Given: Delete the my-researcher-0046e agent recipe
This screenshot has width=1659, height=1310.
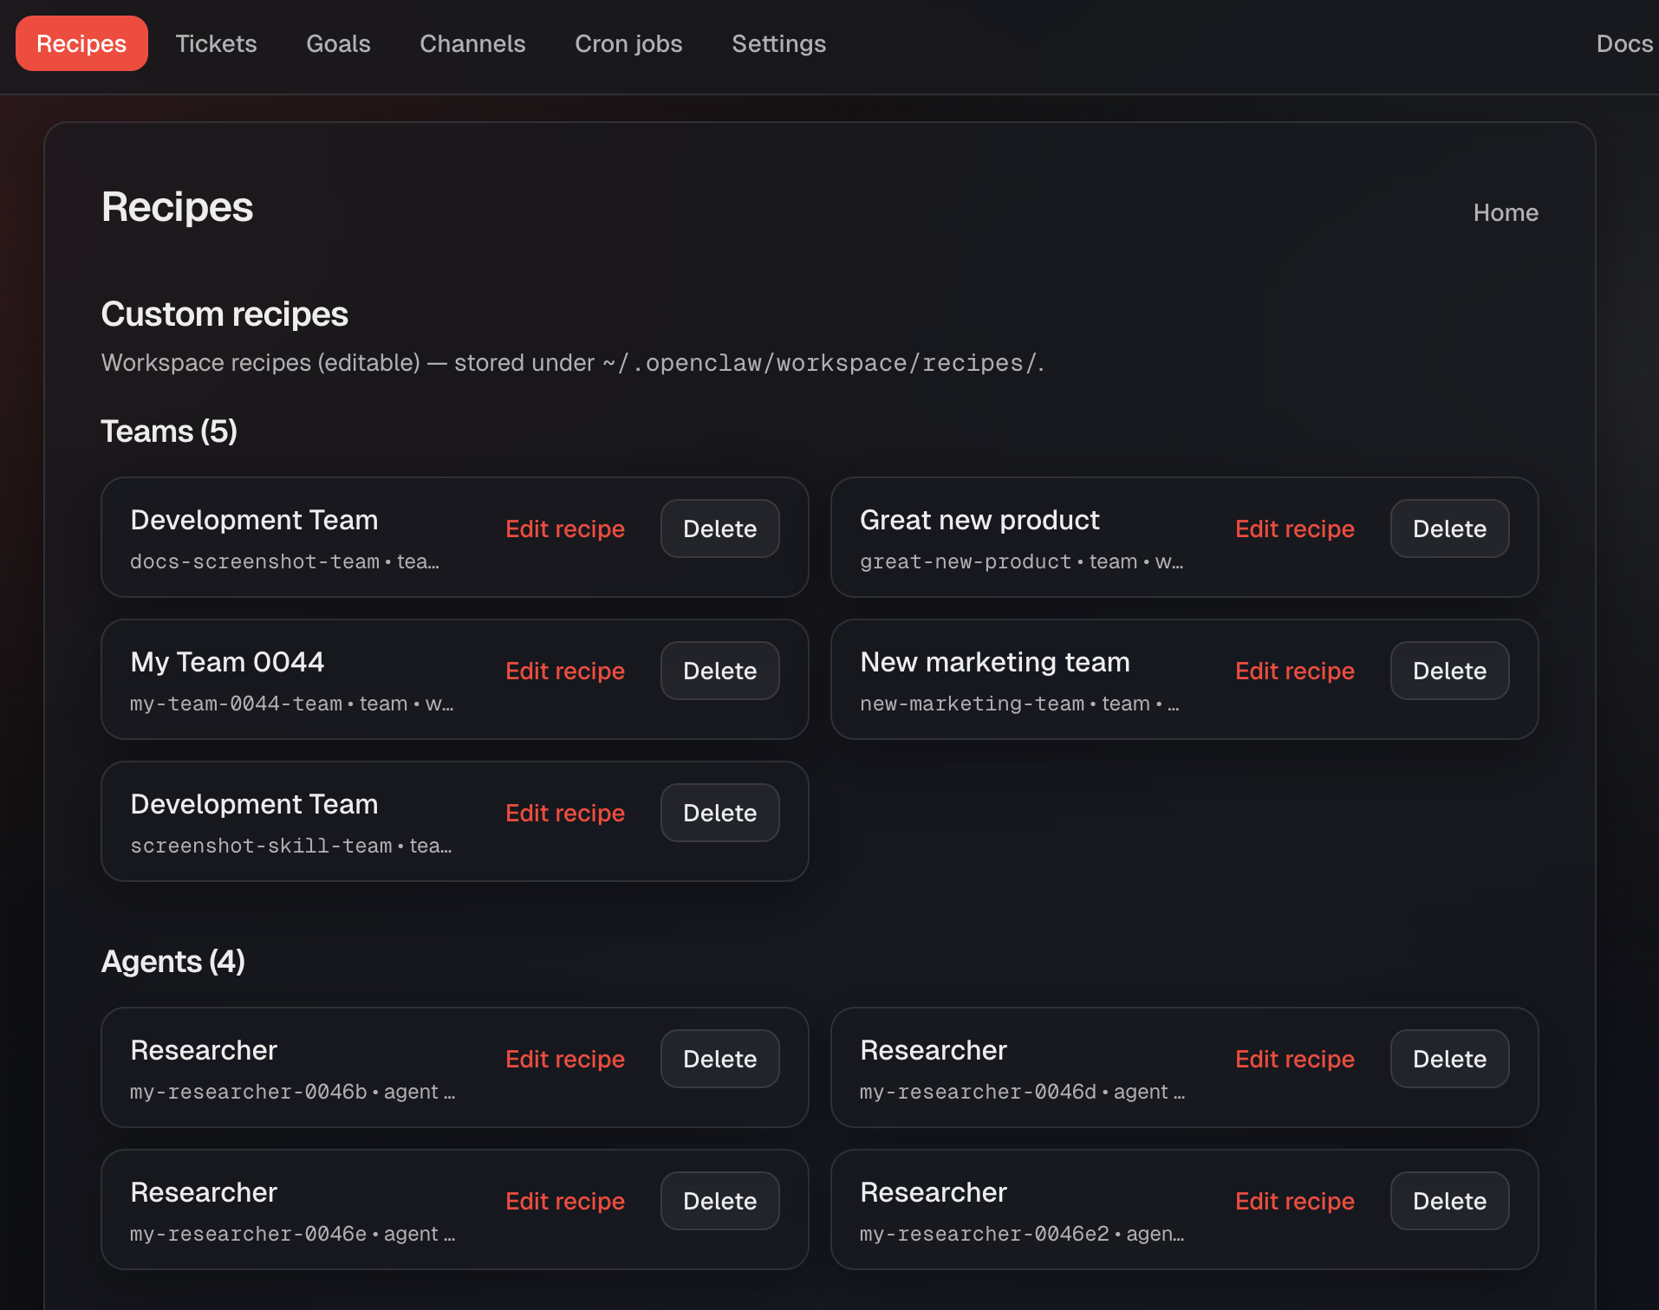Looking at the screenshot, I should pos(719,1201).
